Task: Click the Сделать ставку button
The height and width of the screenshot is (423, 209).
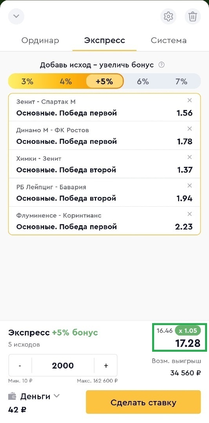Action: 144,403
